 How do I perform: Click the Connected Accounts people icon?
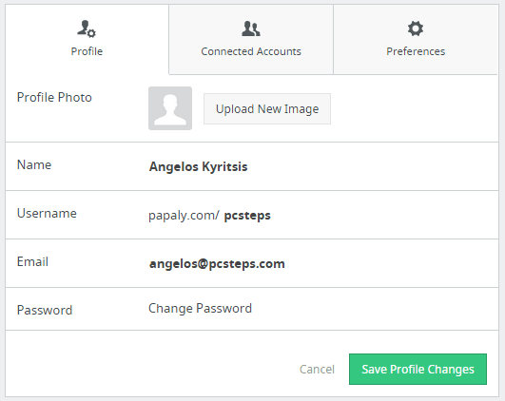point(251,29)
